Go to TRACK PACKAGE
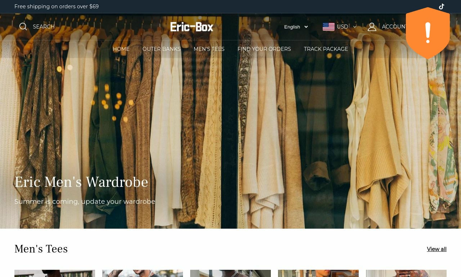Viewport: 461px width, 277px height. coord(326,49)
